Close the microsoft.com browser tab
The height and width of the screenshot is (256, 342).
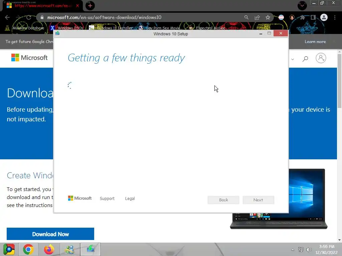coord(77,6)
